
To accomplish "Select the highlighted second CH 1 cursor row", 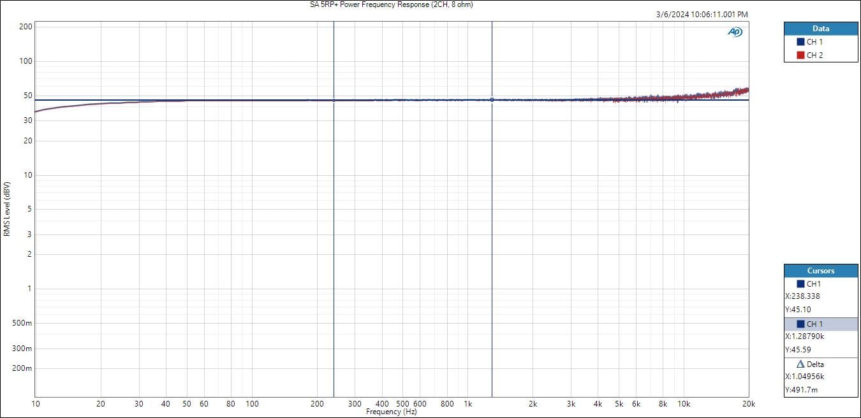I will 821,324.
